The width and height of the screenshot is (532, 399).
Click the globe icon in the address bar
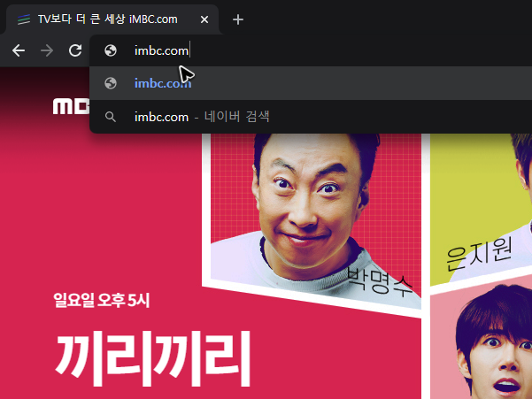[111, 50]
